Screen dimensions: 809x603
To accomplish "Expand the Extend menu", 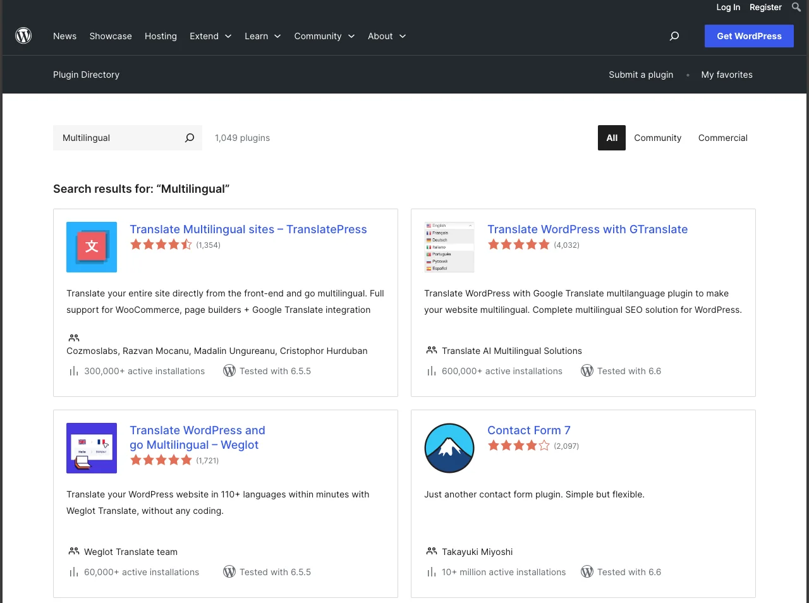I will (x=210, y=36).
